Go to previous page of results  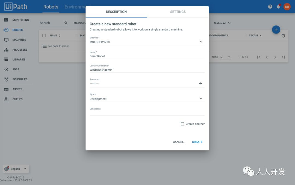pyautogui.click(x=267, y=57)
